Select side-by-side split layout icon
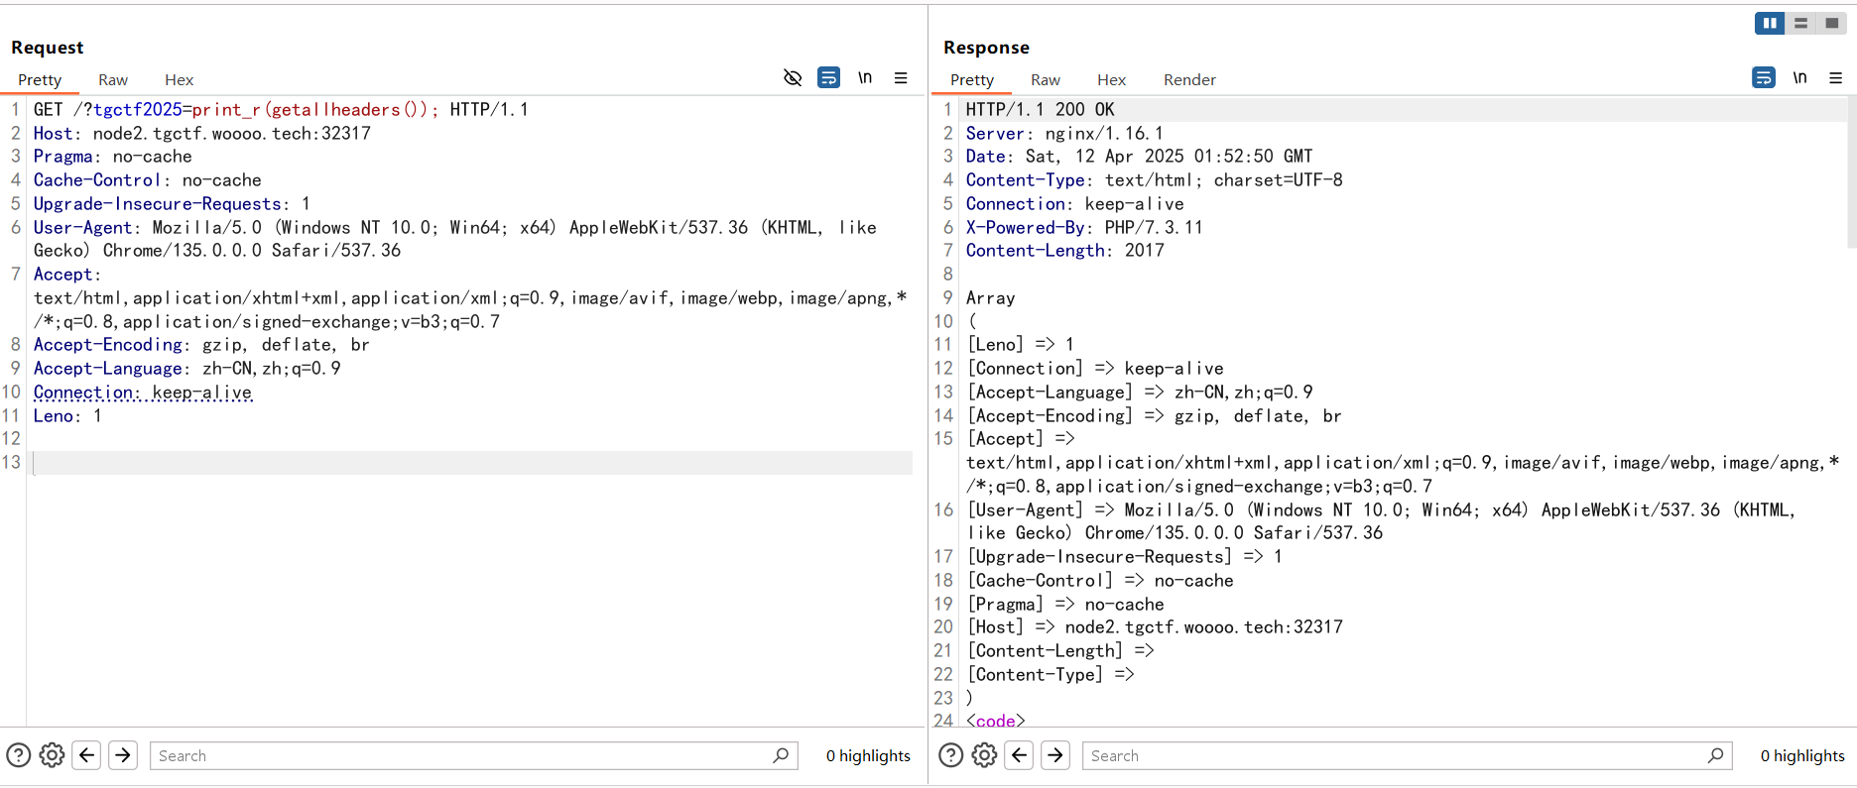Viewport: 1857px width, 788px height. tap(1770, 23)
